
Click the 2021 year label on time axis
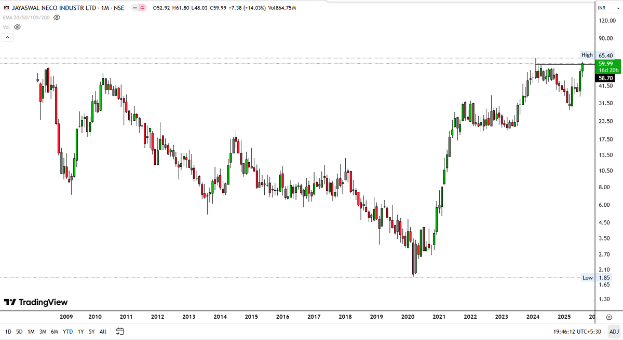(439, 316)
